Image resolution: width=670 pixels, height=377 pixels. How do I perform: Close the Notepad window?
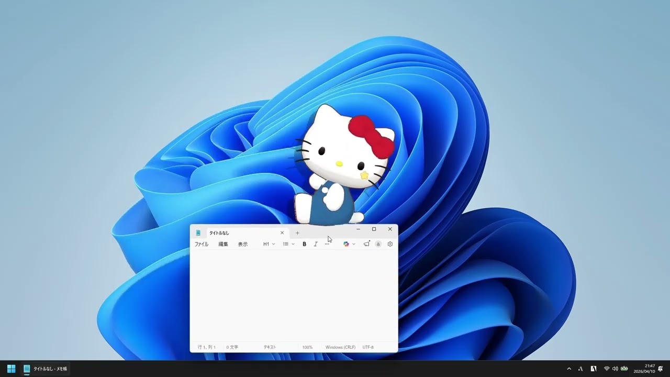pyautogui.click(x=390, y=229)
